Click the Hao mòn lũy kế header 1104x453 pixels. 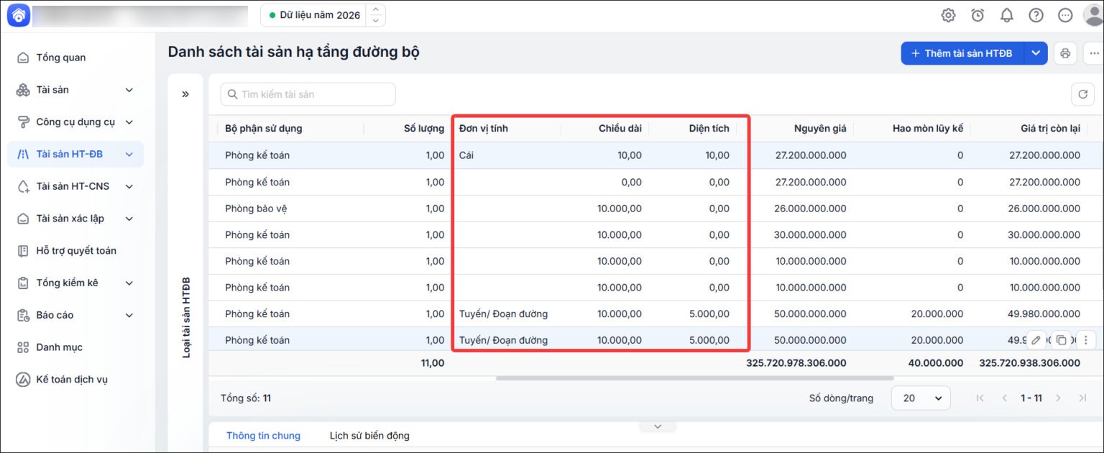(928, 129)
